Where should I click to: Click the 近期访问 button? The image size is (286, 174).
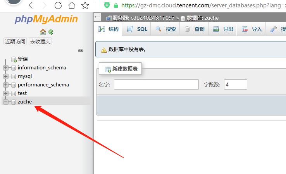[x=15, y=41]
